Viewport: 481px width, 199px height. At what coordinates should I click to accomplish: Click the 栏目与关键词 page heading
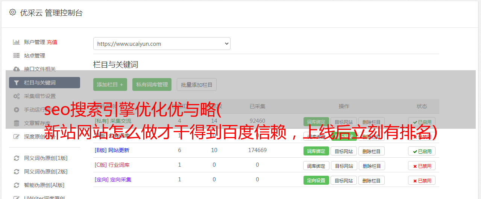click(116, 65)
